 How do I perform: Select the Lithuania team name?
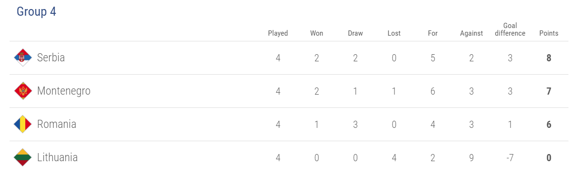[x=57, y=157]
